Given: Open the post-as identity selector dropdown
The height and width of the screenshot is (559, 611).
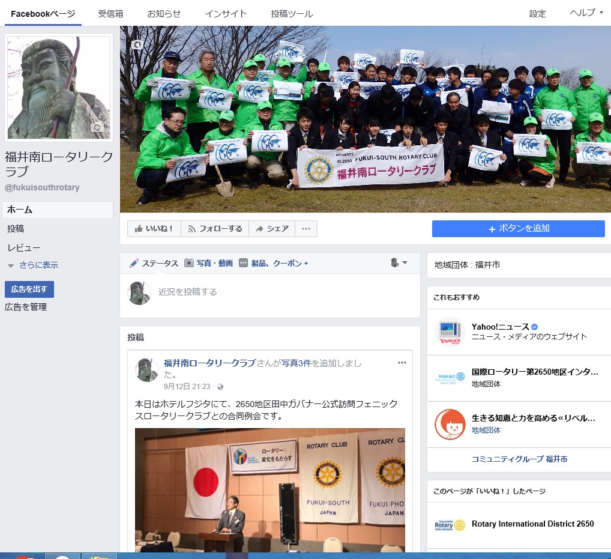Looking at the screenshot, I should tap(399, 263).
